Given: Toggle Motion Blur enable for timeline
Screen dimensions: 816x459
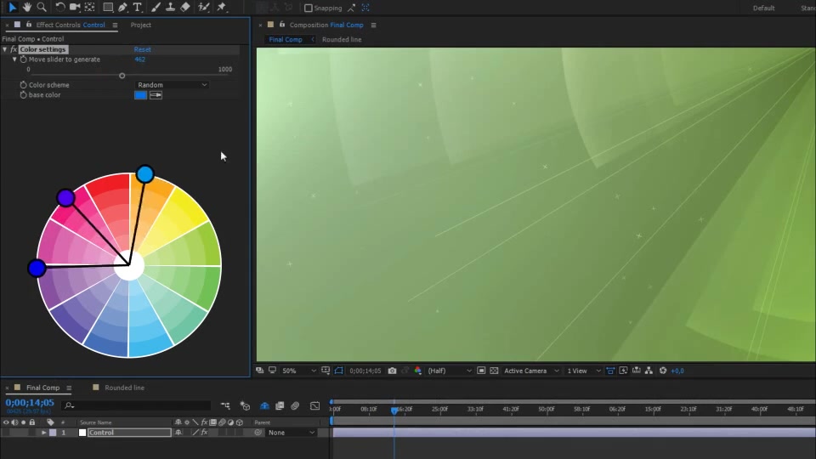Looking at the screenshot, I should tap(295, 405).
